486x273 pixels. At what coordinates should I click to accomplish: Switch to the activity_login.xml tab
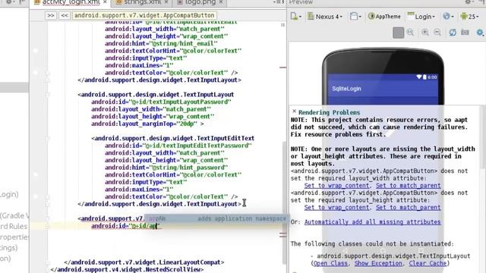[x=71, y=2]
